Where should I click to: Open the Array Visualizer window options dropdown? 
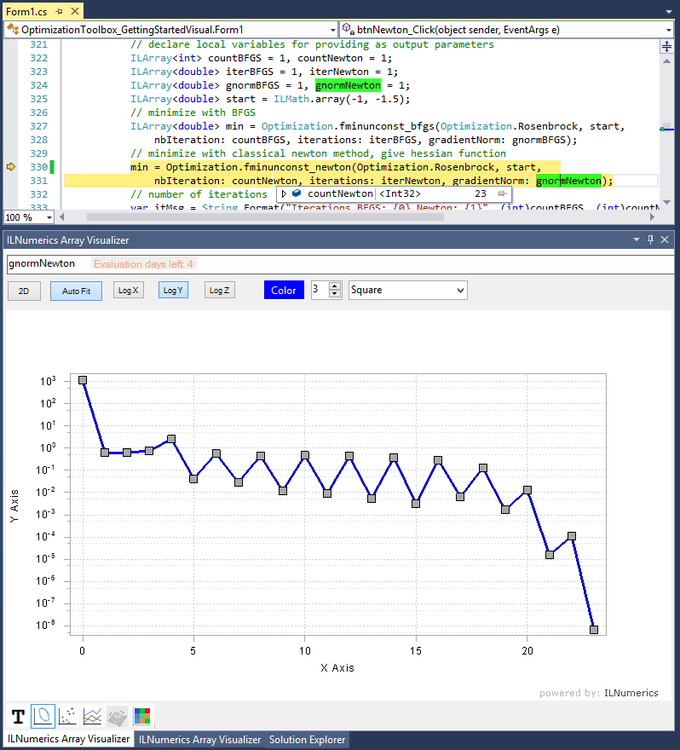[x=637, y=239]
